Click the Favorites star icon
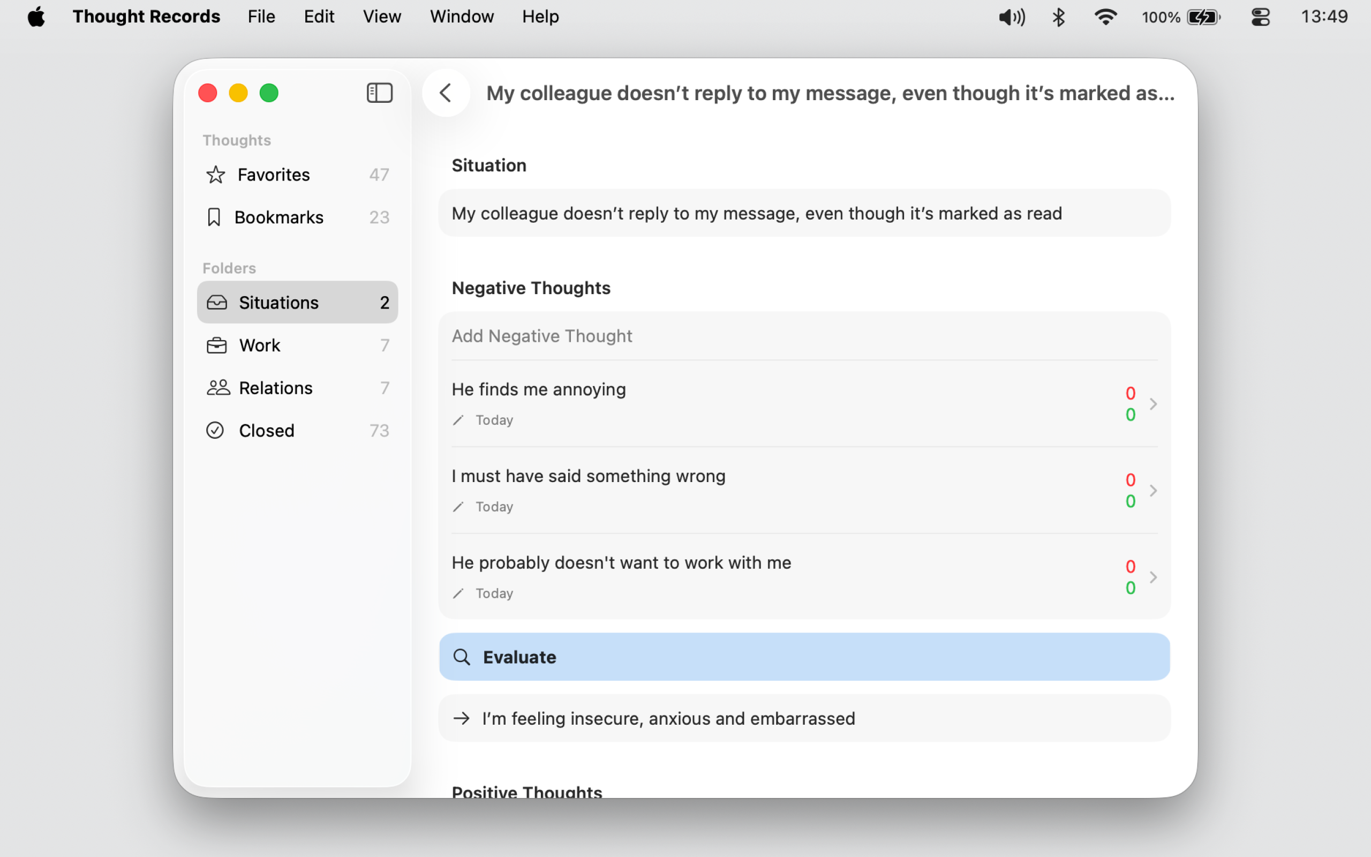 [215, 175]
